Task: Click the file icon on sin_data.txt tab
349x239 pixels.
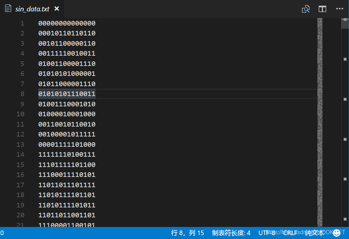Action: point(8,9)
